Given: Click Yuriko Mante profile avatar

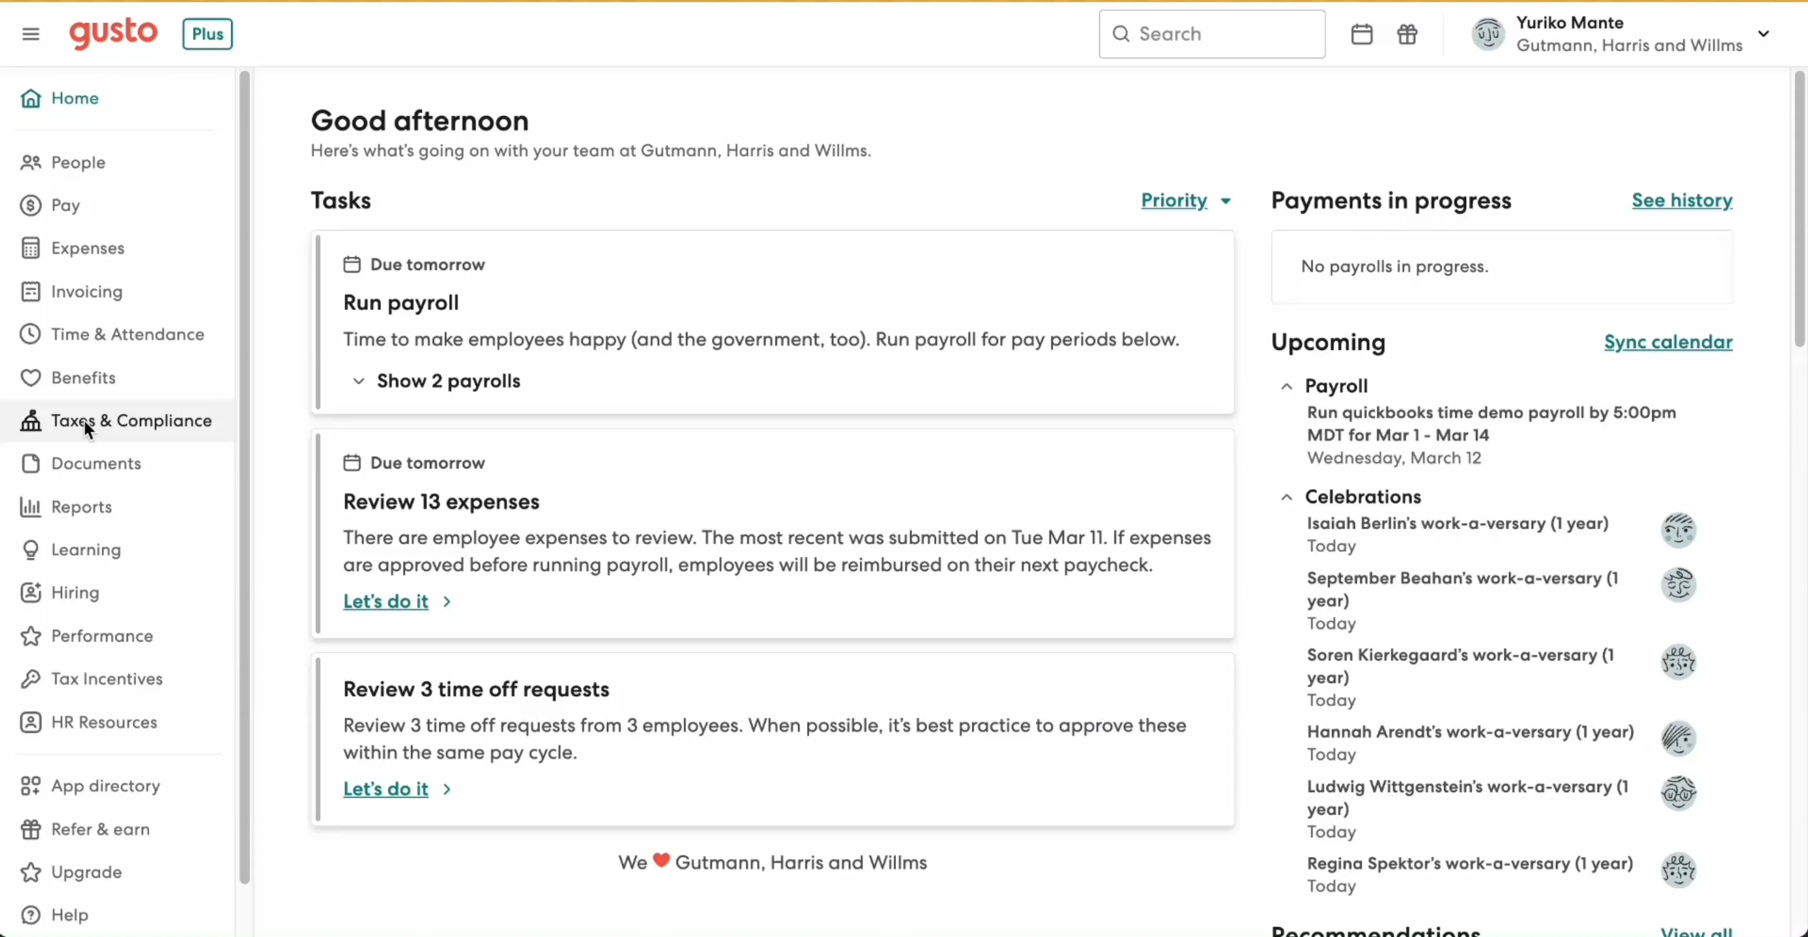Looking at the screenshot, I should coord(1488,34).
